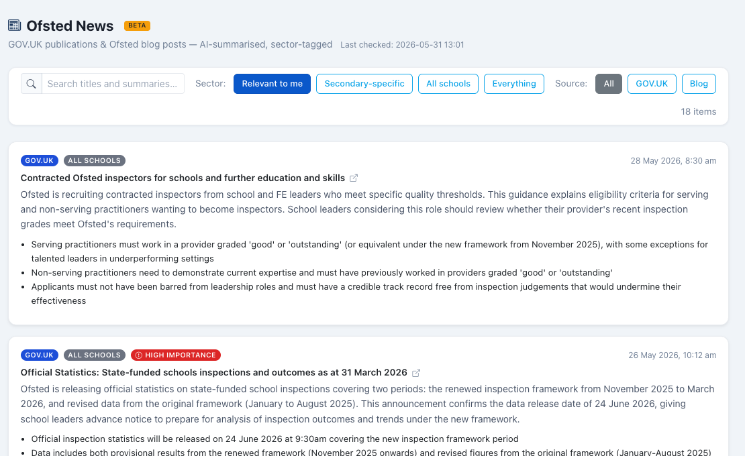This screenshot has height=456, width=745.
Task: Open Contracted Ofsted inspectors article title
Action: 183,178
